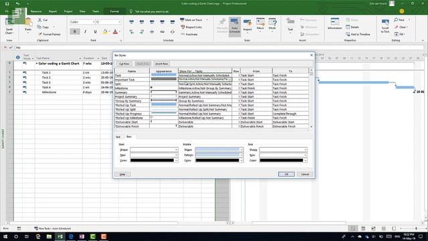This screenshot has width=428, height=241.
Task: Click Task 3 in the task list
Action: tap(46, 82)
